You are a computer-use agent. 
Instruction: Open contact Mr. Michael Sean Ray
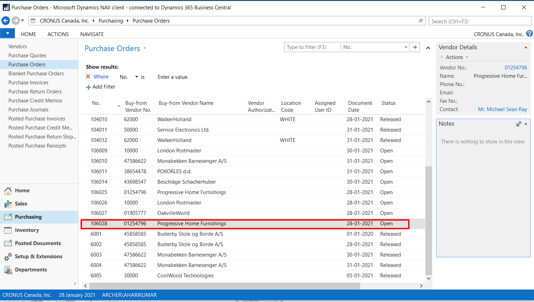tap(502, 109)
